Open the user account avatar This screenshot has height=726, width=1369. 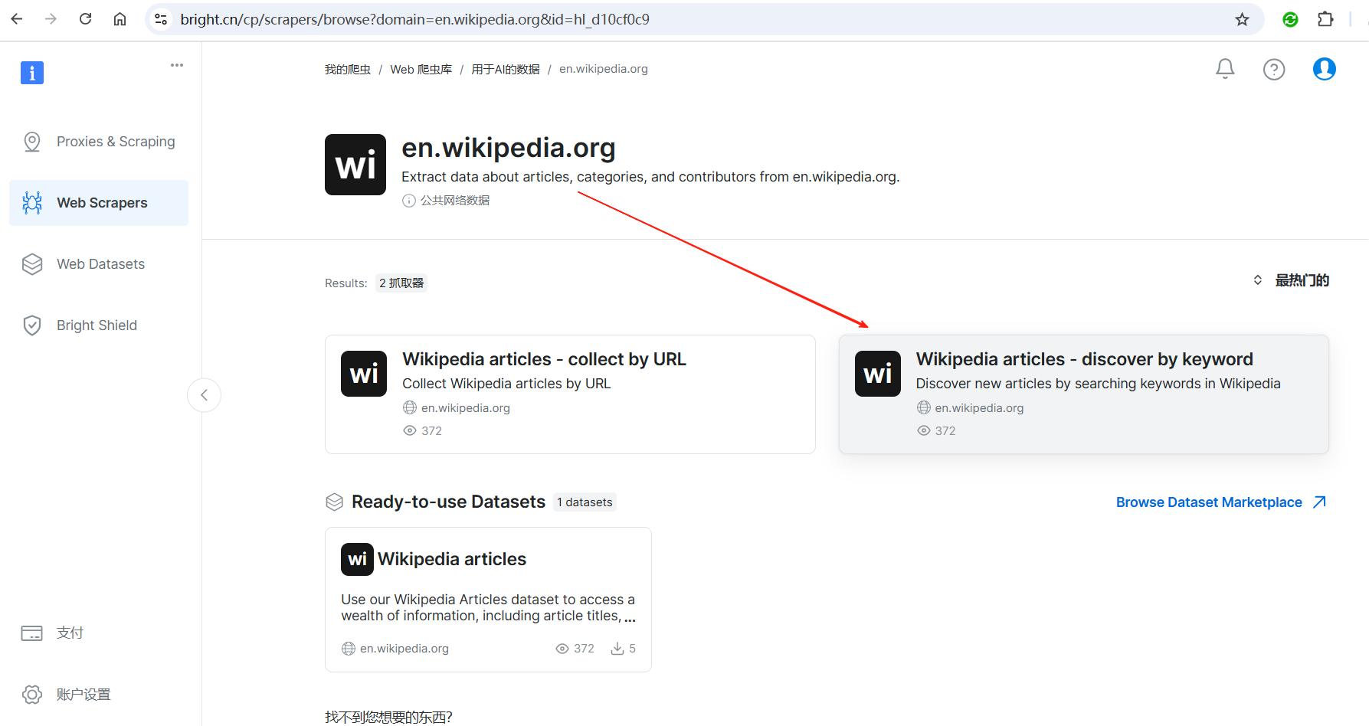(x=1324, y=69)
